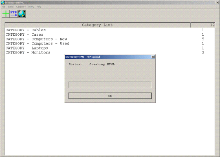
Task: Click the Category List column header
Action: 97,25
